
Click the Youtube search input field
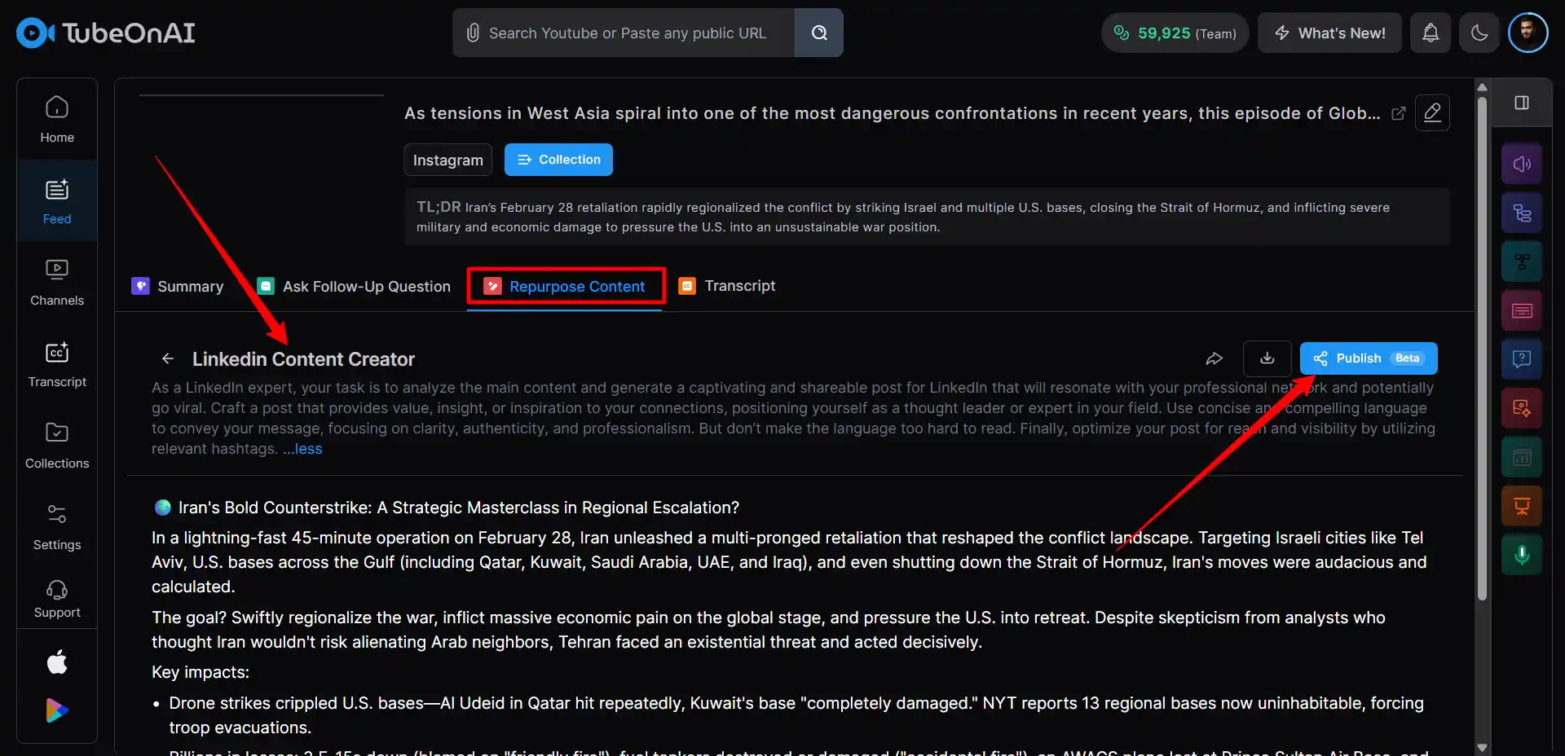pyautogui.click(x=626, y=33)
